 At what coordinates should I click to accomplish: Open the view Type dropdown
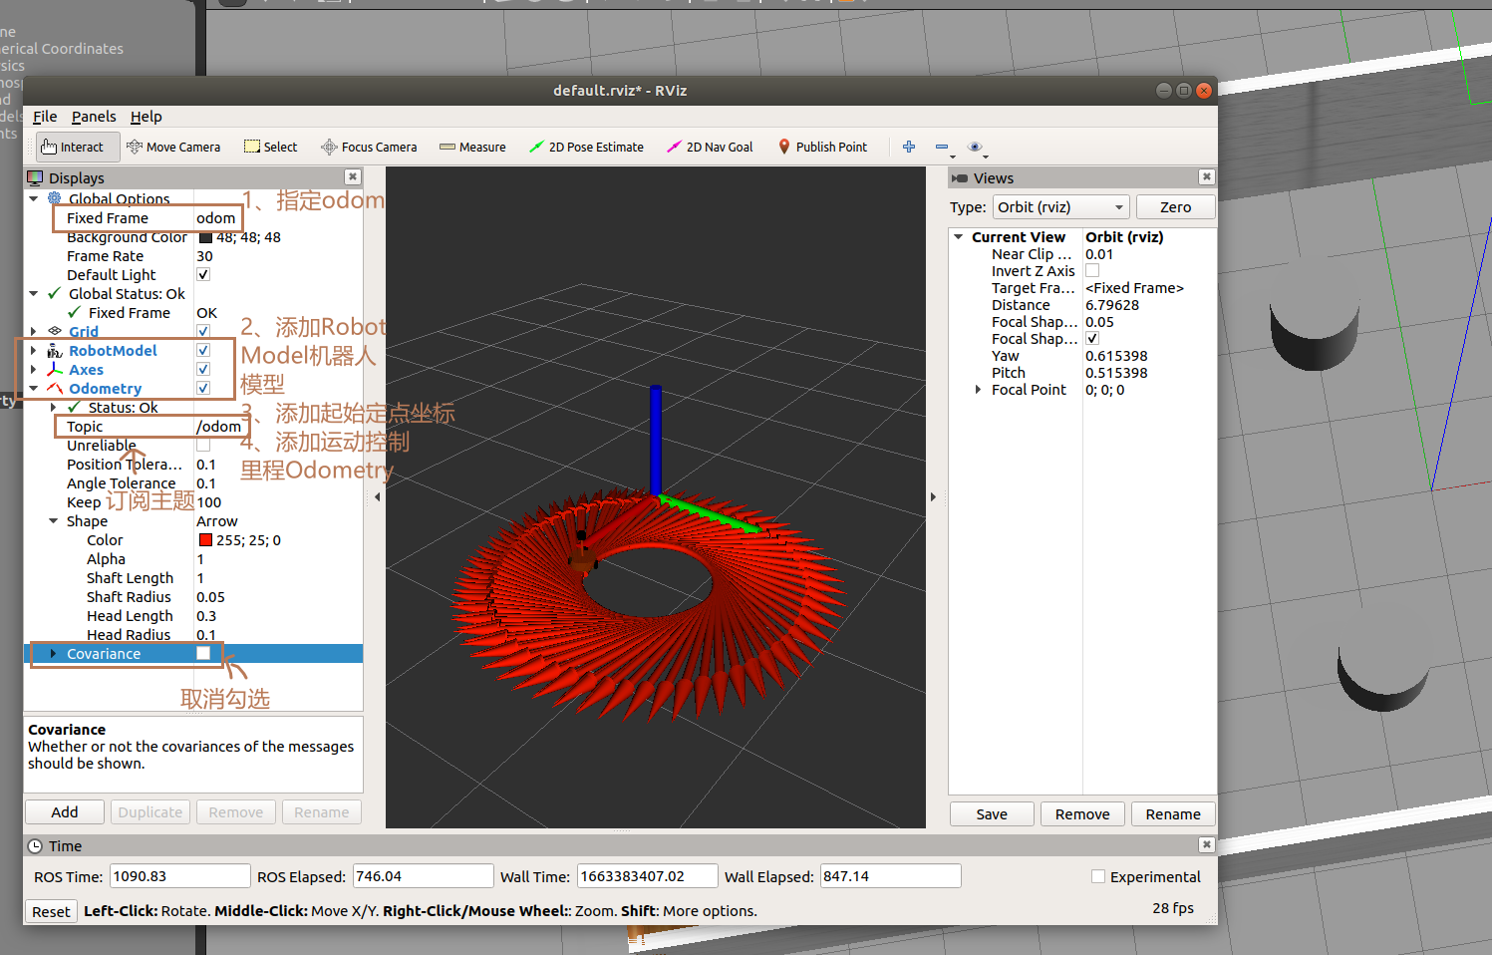[x=1060, y=207]
